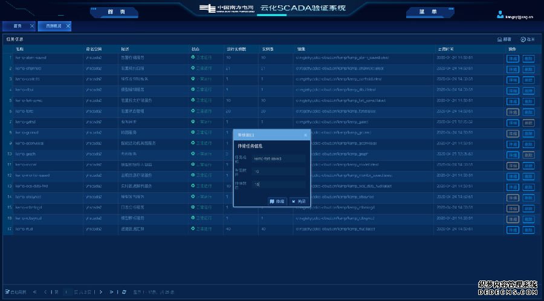This screenshot has height=301, width=544.
Task: Sort by the 描述 column header
Action: tap(125, 49)
